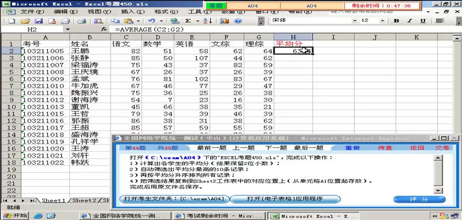The image size is (462, 220).
Task: Open the 格式 menu
Action: pyautogui.click(x=167, y=12)
